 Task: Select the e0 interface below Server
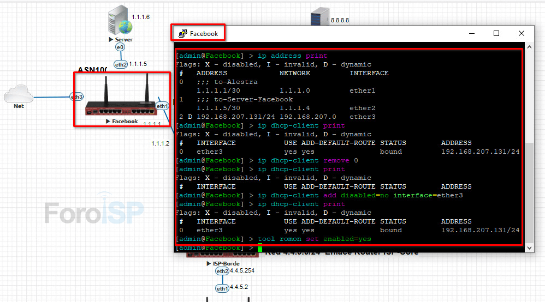click(120, 47)
